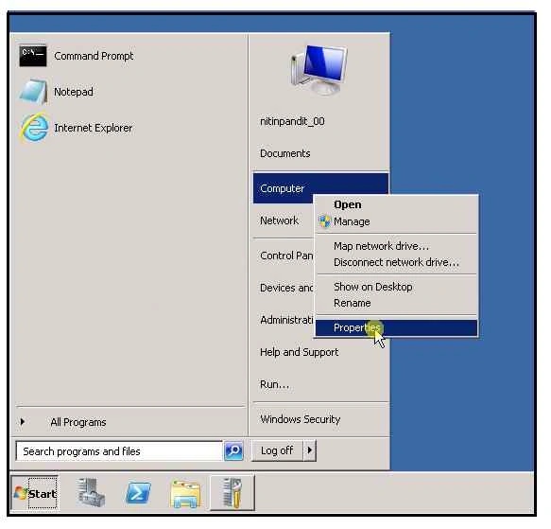This screenshot has width=551, height=529.
Task: Launch Notepad from its icon
Action: pyautogui.click(x=33, y=92)
